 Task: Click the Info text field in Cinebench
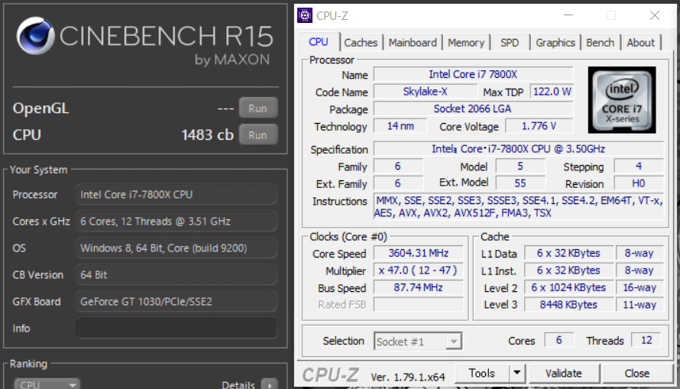pos(176,328)
